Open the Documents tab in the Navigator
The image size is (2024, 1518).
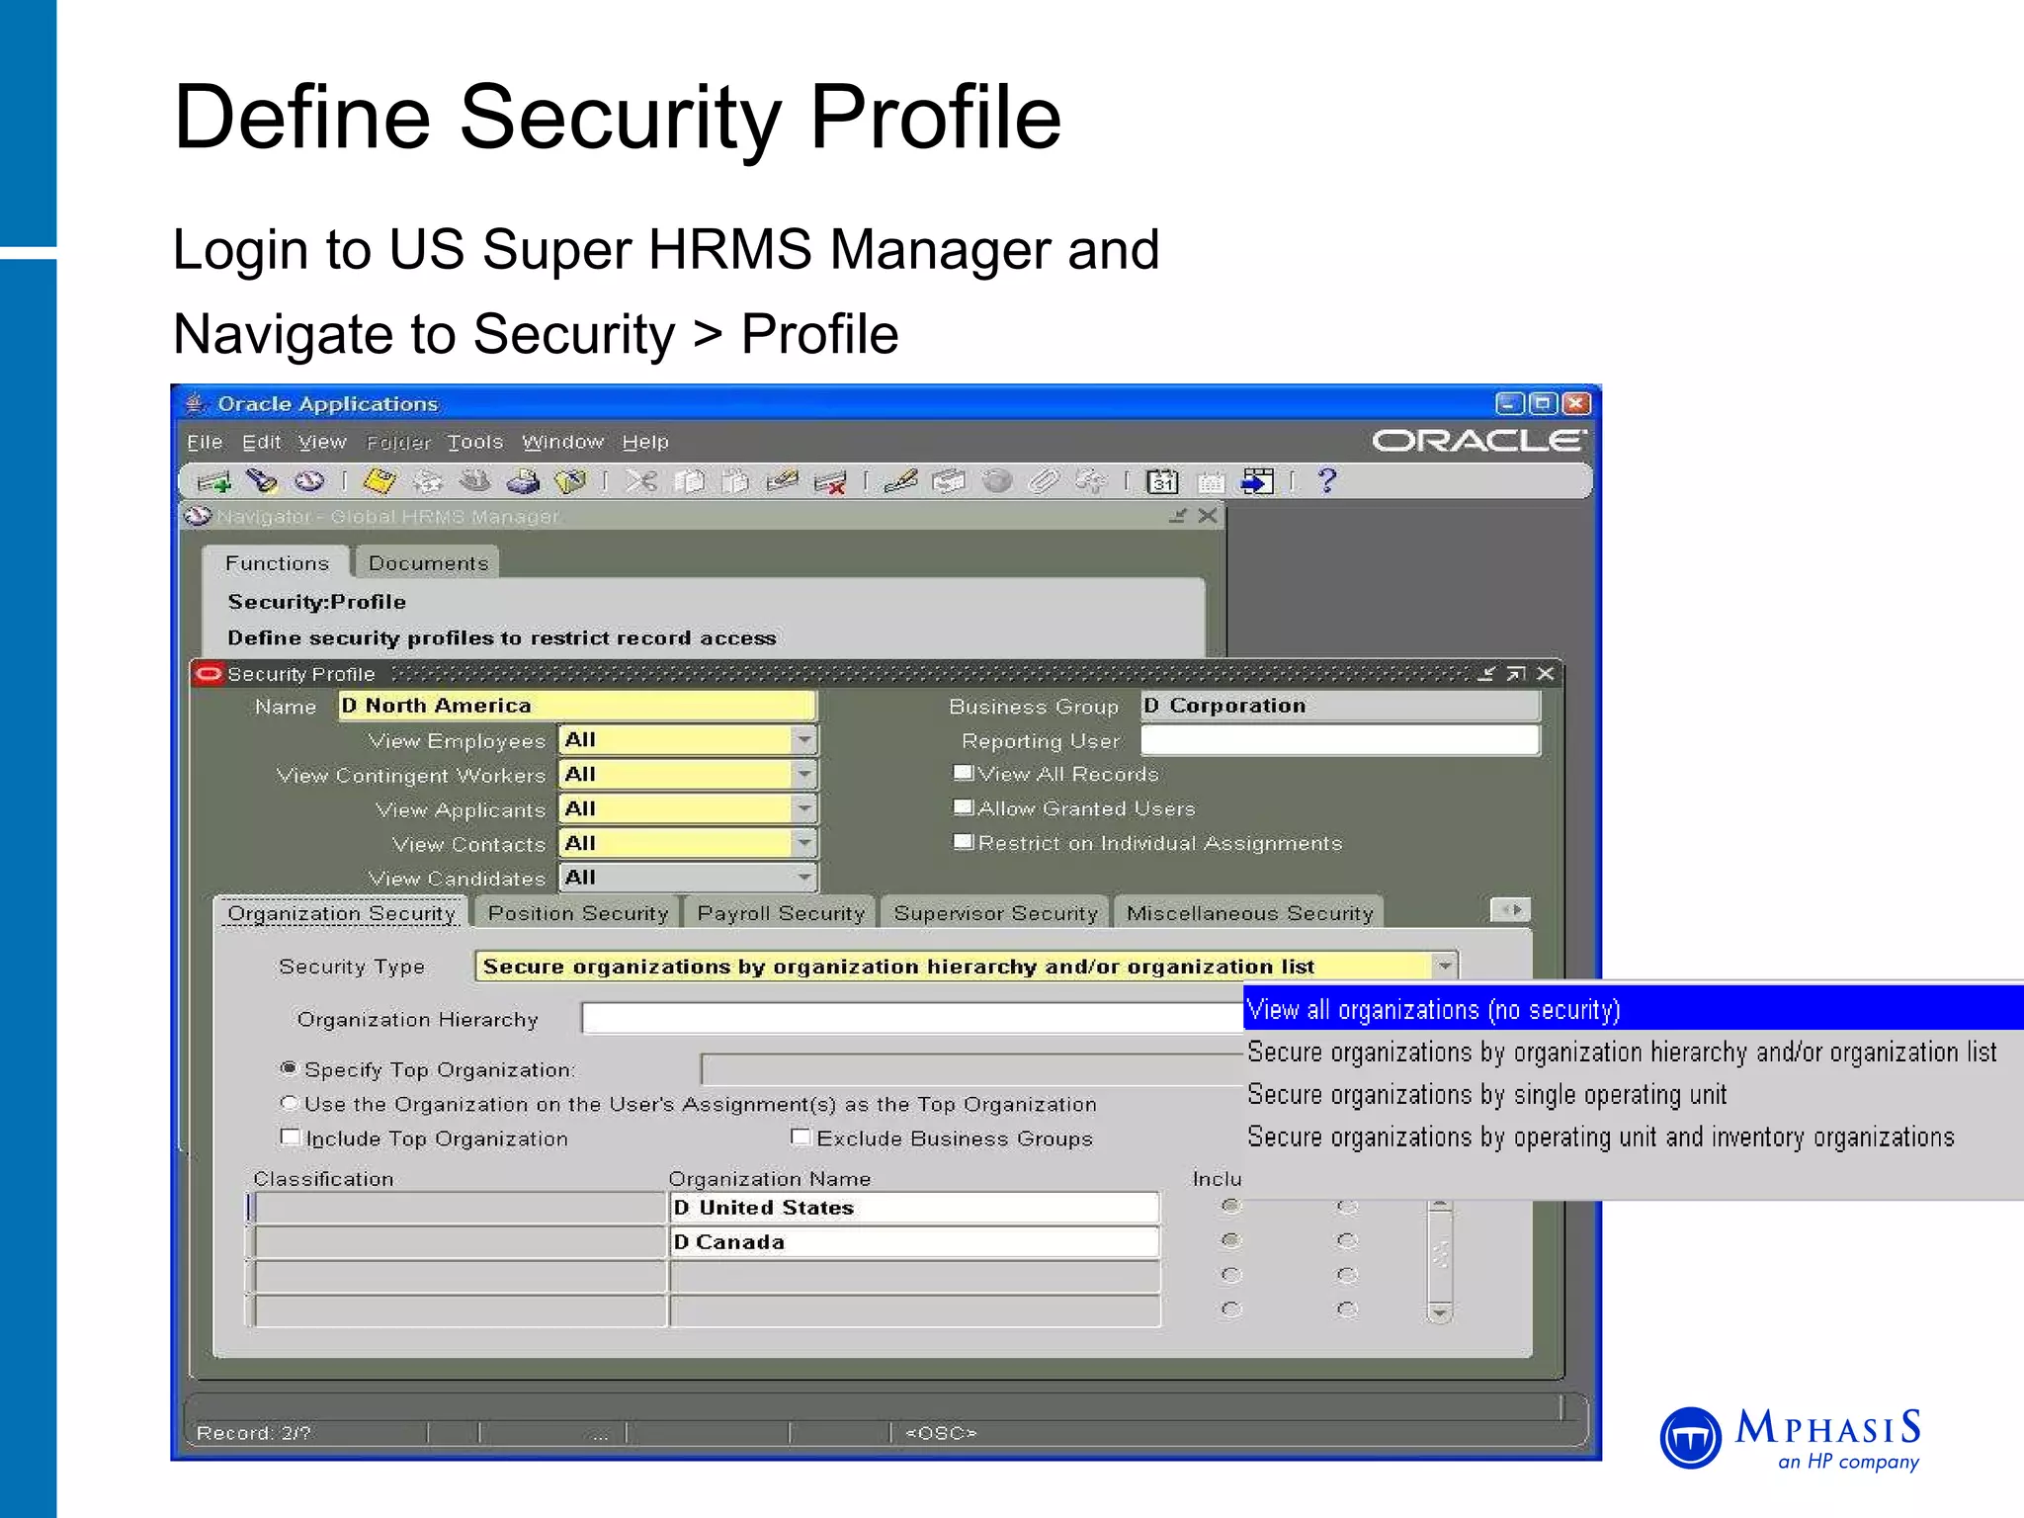(x=428, y=563)
